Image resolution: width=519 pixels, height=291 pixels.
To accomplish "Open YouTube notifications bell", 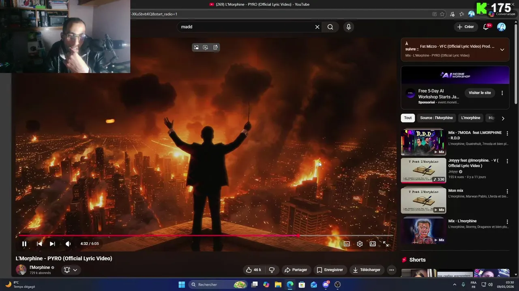I will pos(486,27).
